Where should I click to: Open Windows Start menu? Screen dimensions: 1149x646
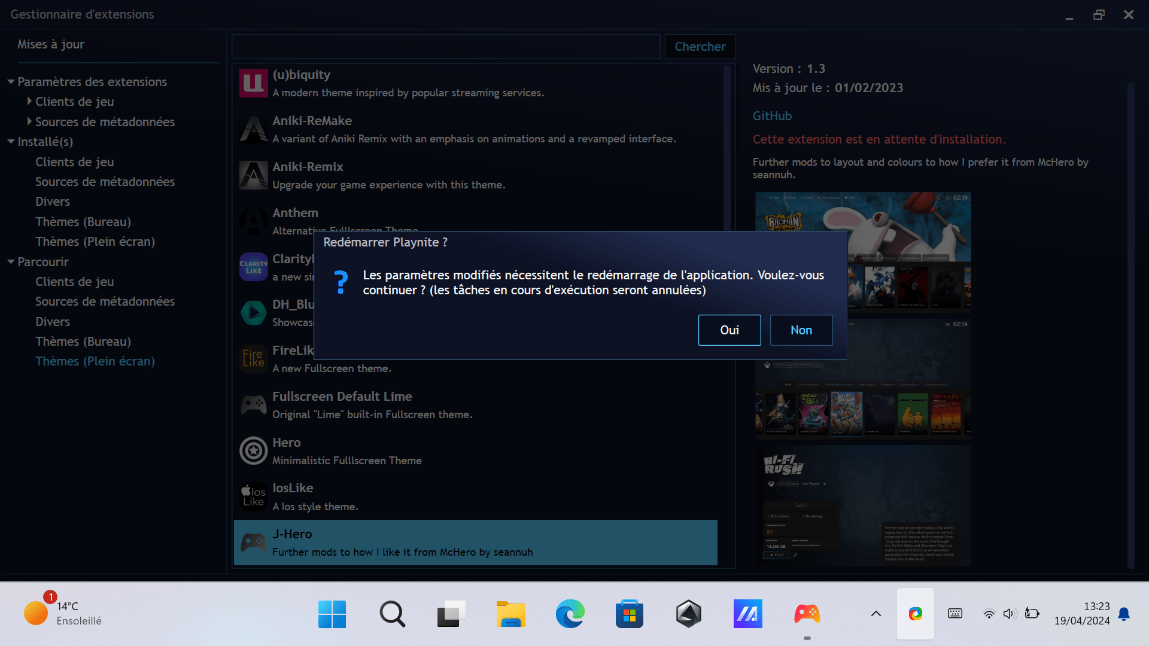(x=332, y=614)
